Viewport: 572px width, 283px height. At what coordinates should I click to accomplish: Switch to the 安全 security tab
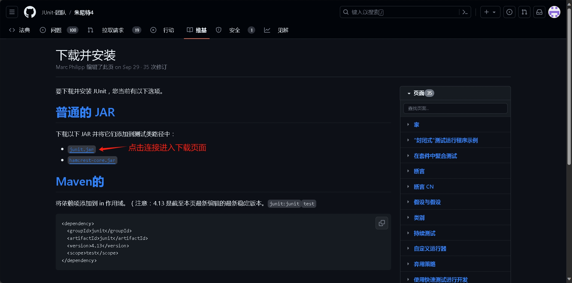(x=235, y=30)
